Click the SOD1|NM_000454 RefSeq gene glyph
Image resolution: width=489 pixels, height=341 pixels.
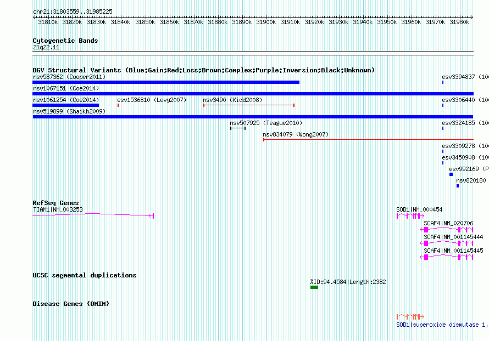point(410,216)
